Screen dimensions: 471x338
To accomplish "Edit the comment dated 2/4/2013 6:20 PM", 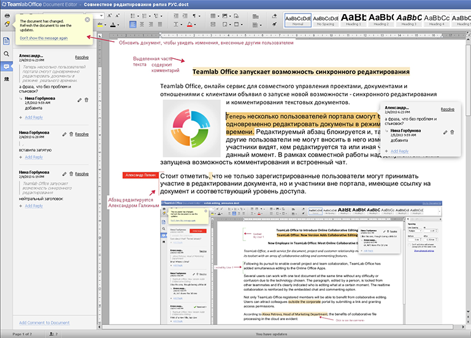I will coord(64,134).
